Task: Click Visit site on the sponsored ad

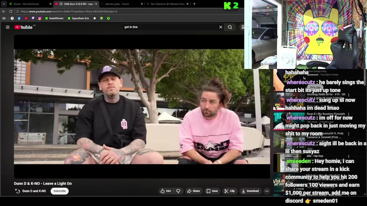Action: [x=315, y=88]
